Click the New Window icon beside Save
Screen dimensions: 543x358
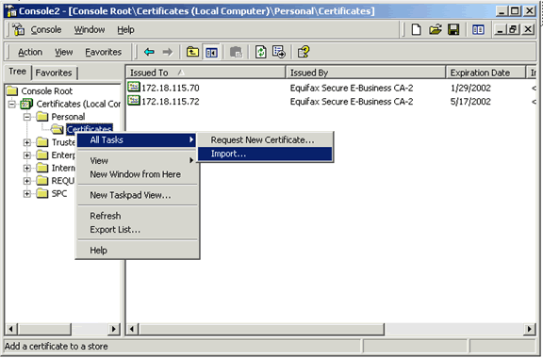click(x=478, y=30)
